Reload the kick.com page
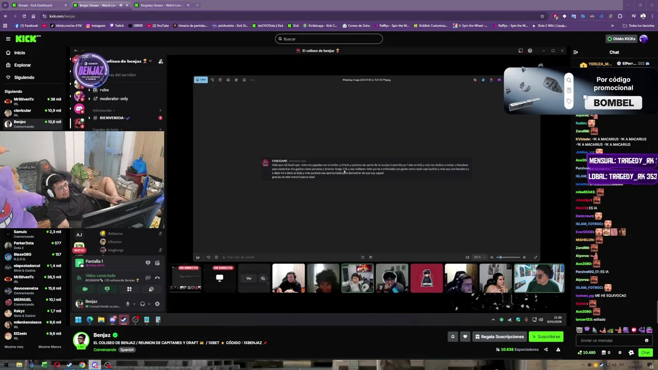The width and height of the screenshot is (658, 370). pos(24,16)
